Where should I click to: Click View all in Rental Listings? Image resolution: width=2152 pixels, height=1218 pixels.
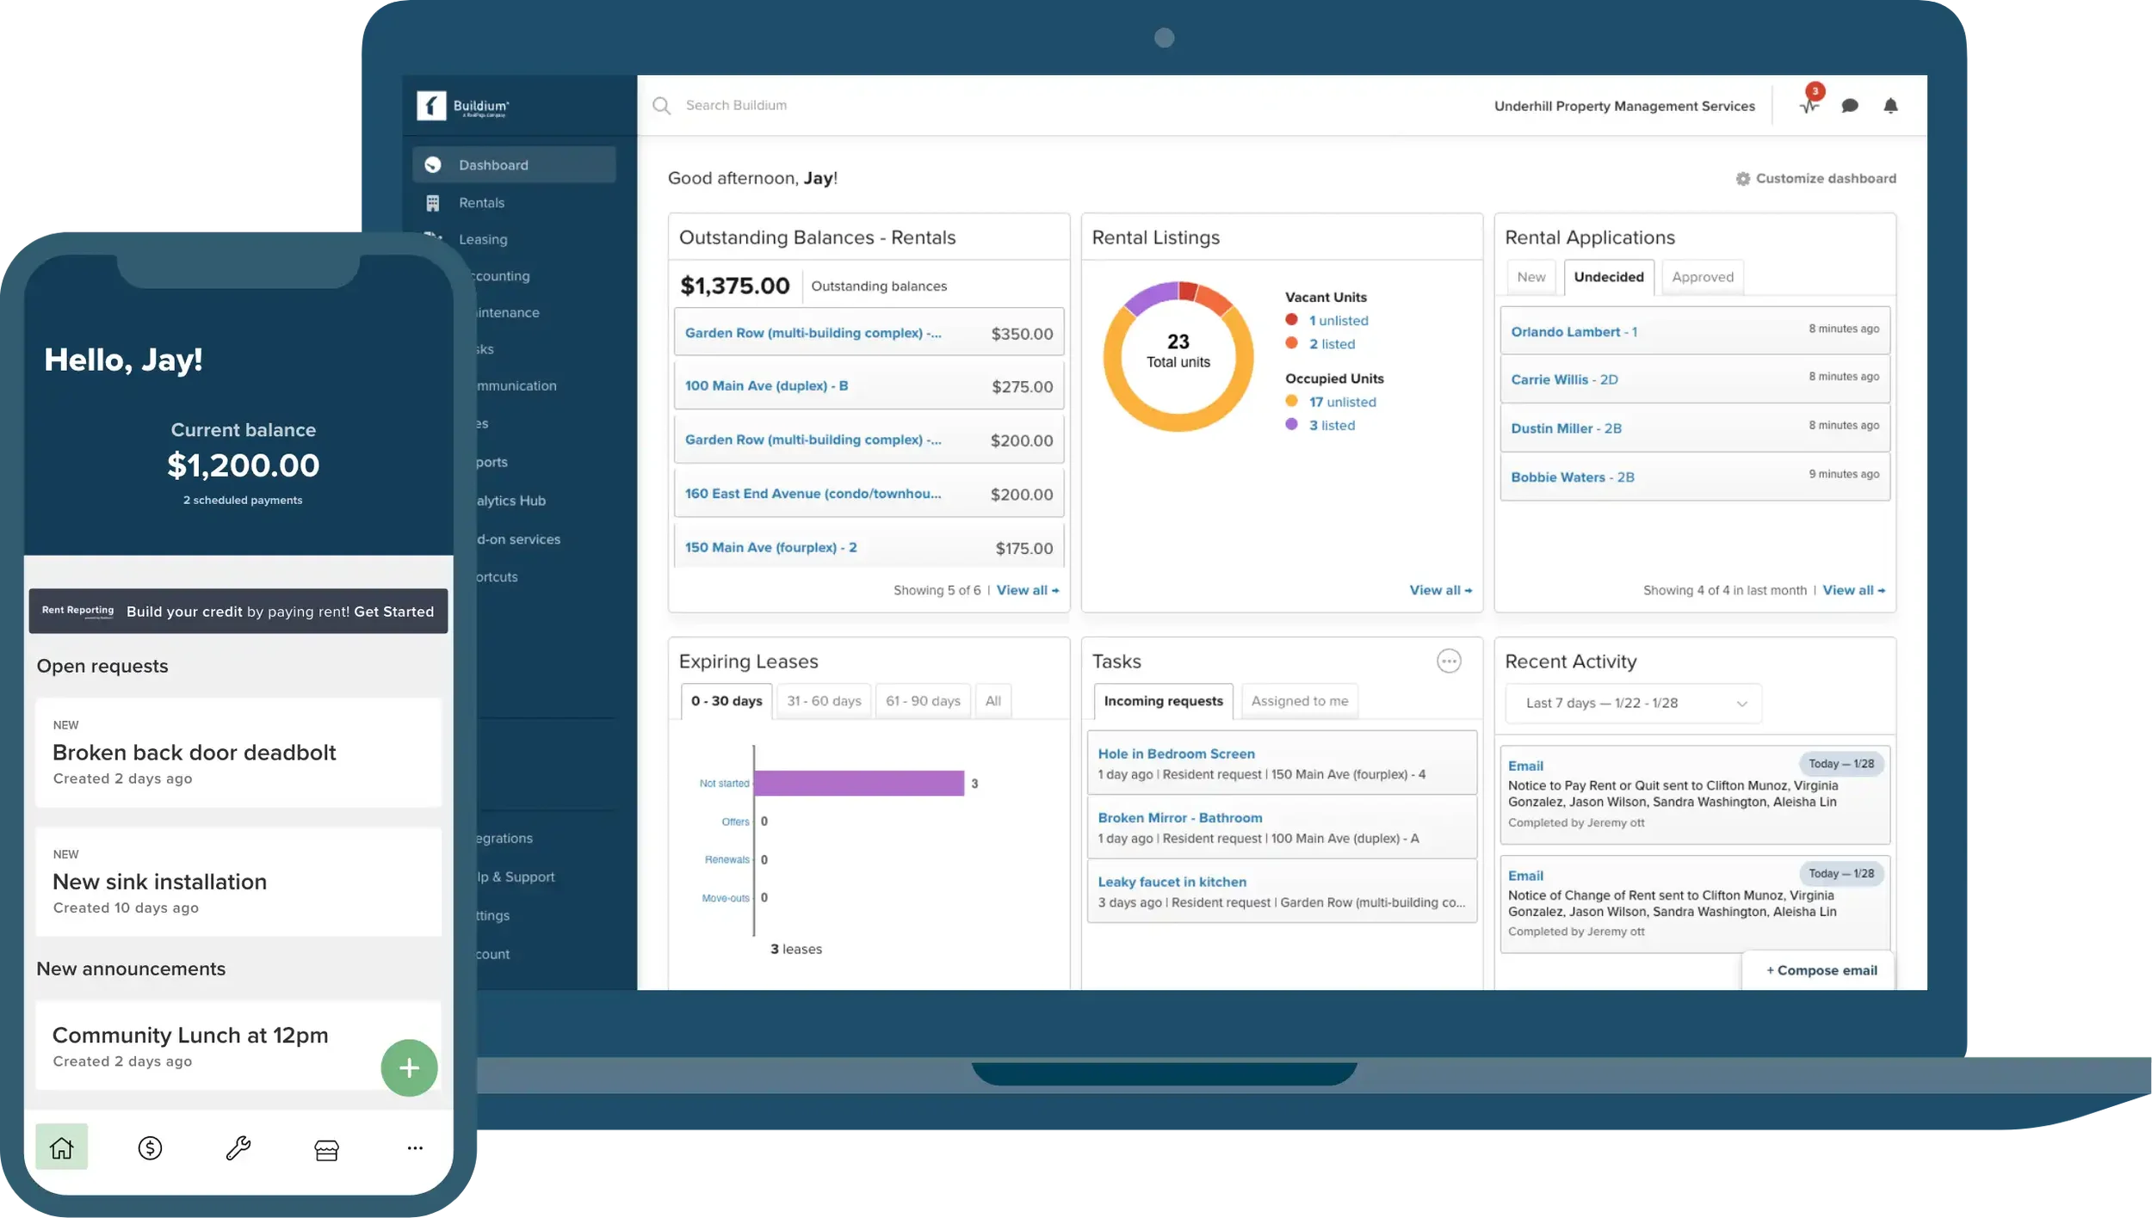1439,590
